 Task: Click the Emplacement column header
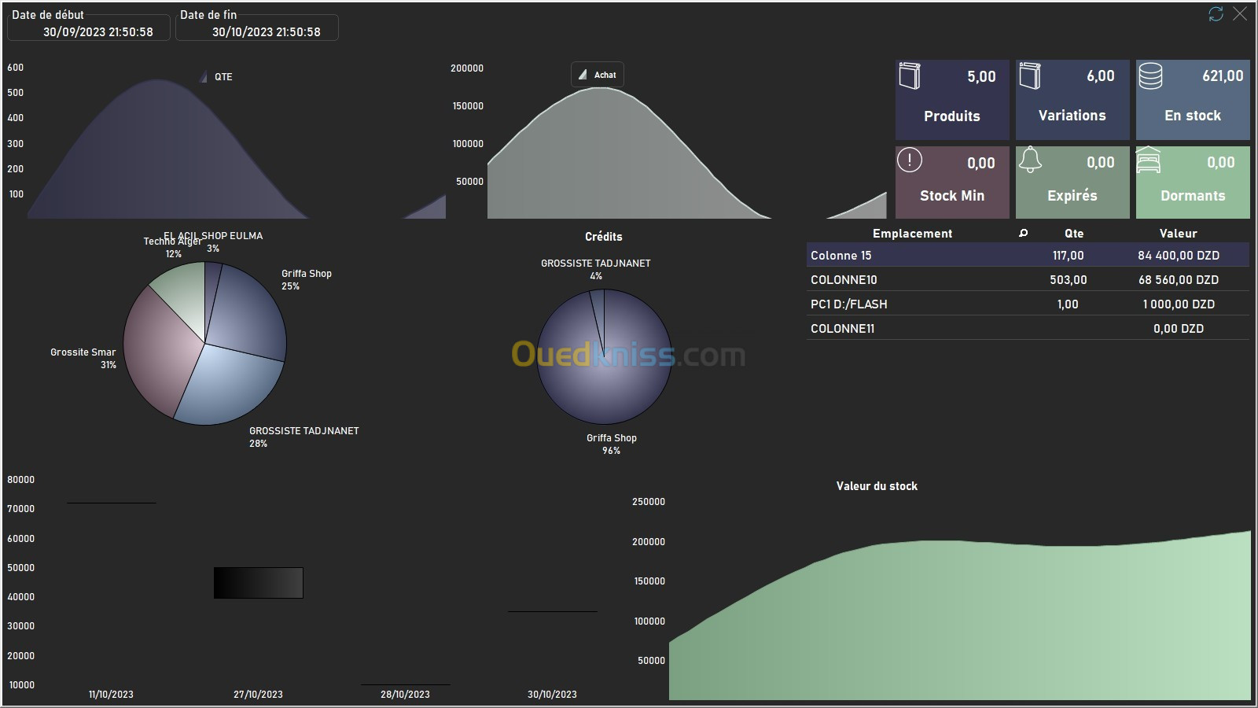click(x=912, y=234)
